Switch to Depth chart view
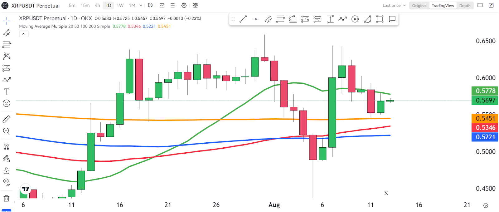This screenshot has width=499, height=212. pyautogui.click(x=465, y=6)
